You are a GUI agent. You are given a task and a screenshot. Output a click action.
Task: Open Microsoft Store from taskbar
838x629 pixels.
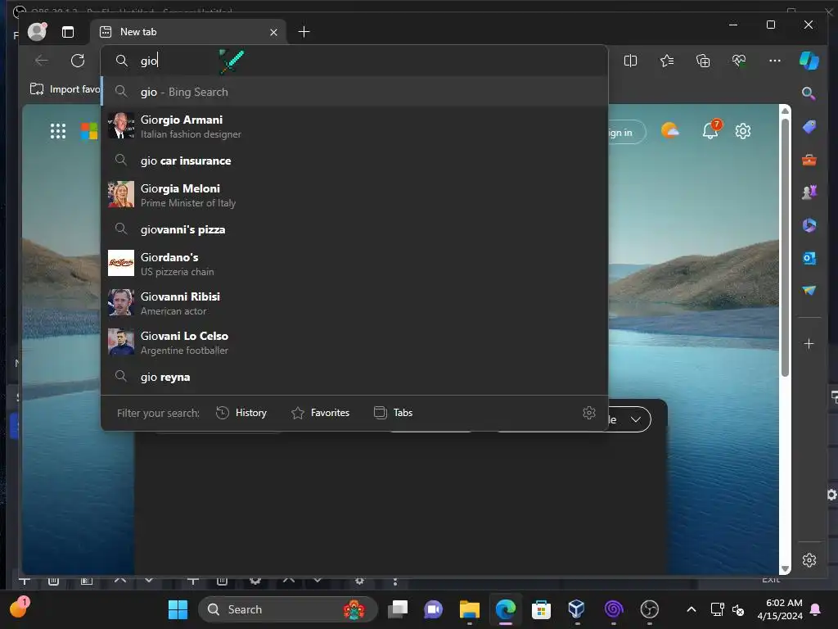(x=541, y=609)
